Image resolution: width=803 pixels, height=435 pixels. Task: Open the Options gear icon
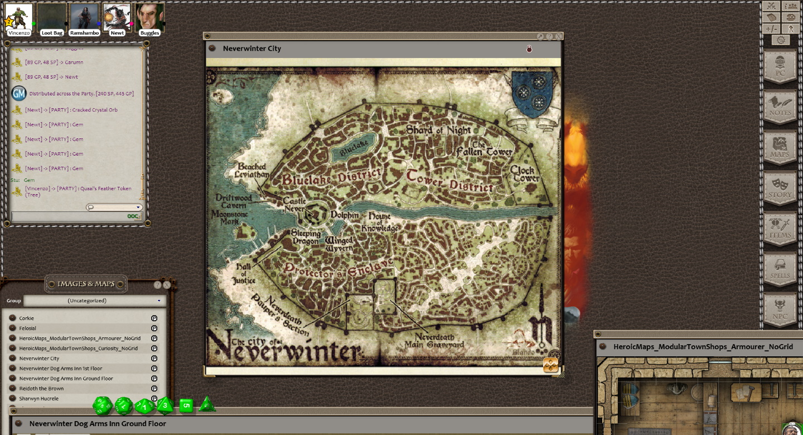(x=781, y=40)
